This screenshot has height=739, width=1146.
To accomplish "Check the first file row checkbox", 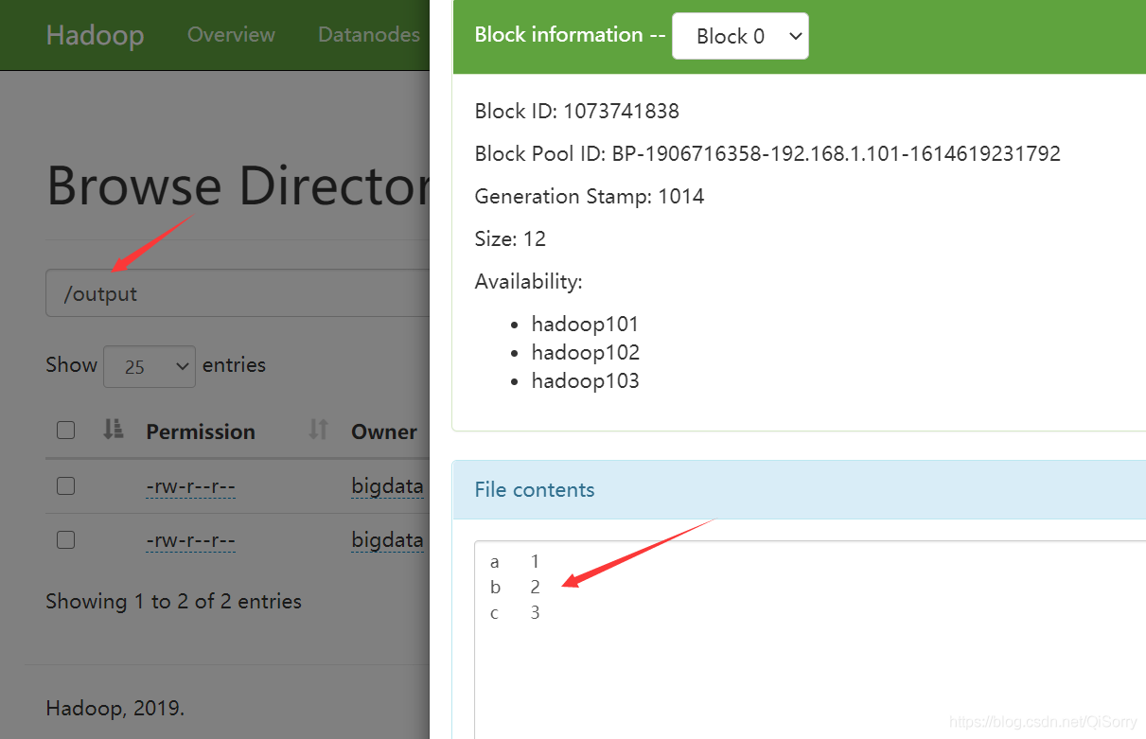I will pyautogui.click(x=65, y=486).
